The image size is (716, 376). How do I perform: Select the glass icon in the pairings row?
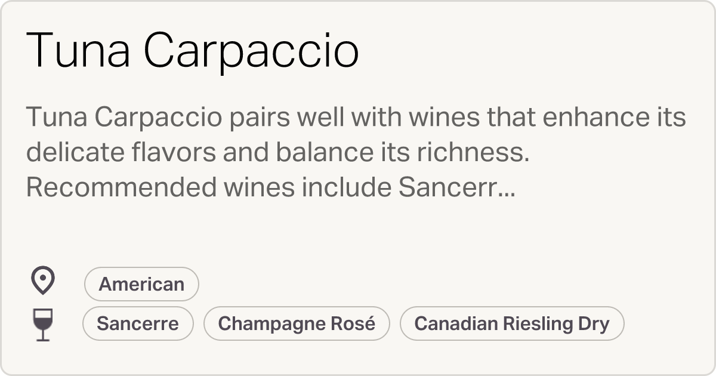pos(41,323)
